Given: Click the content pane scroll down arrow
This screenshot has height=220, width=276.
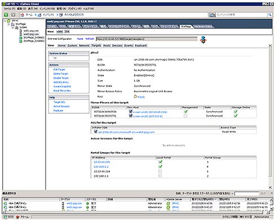Looking at the screenshot, I should tap(270, 187).
